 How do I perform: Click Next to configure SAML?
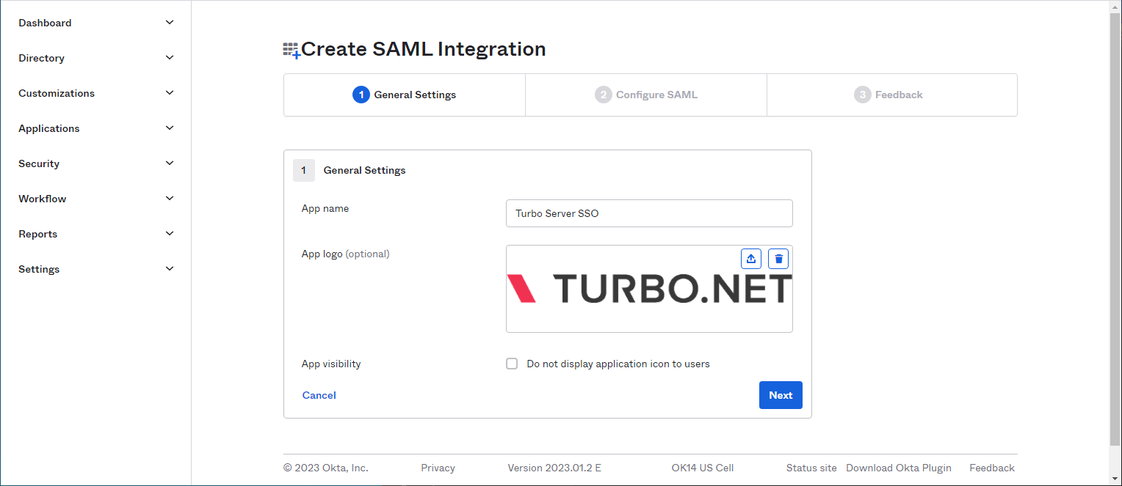(780, 394)
